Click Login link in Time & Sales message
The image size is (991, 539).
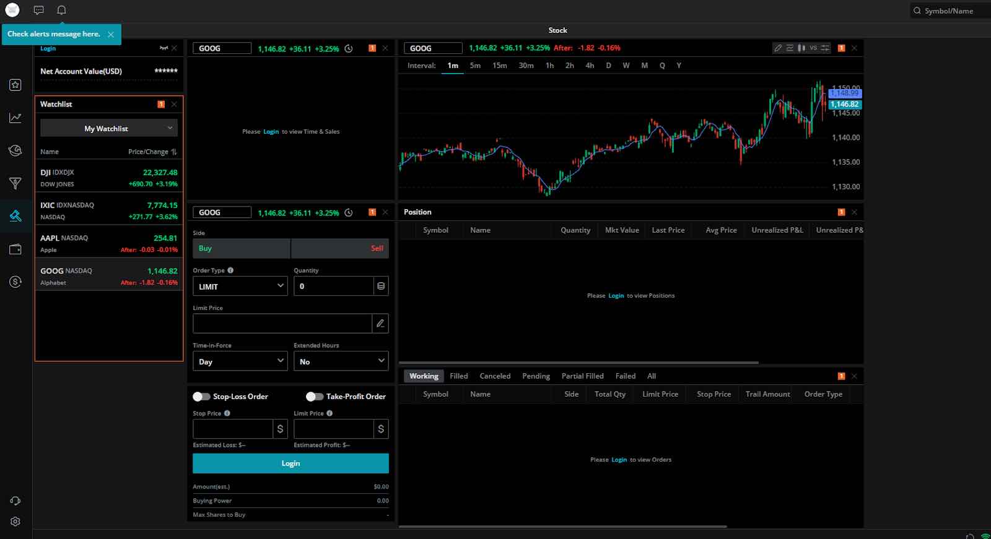271,132
